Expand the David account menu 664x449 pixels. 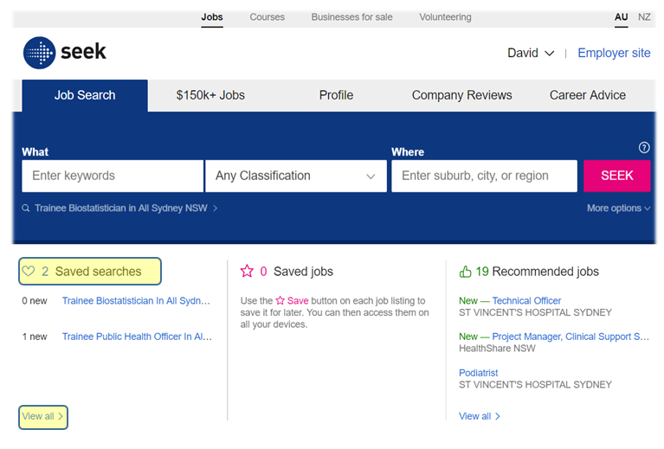point(531,53)
